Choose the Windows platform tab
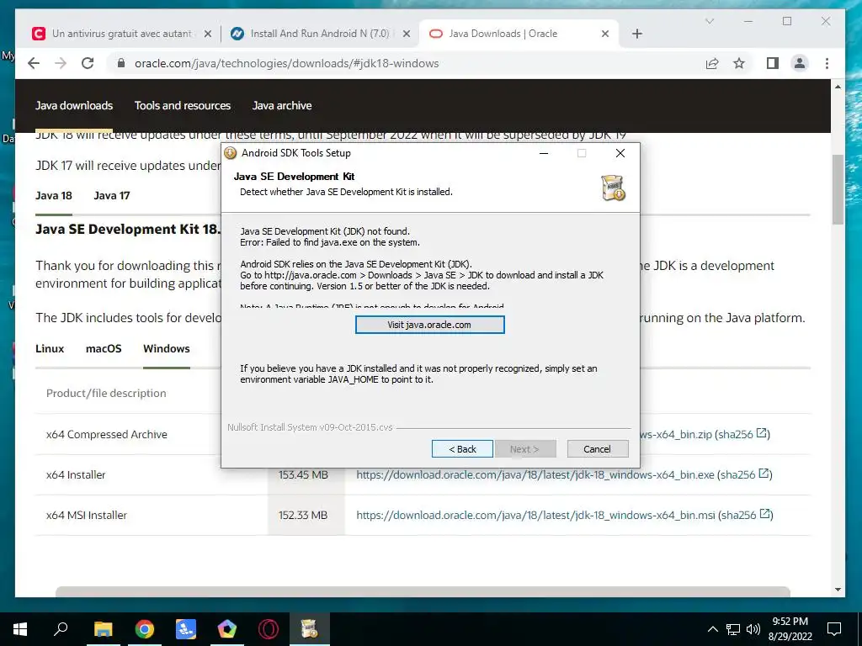The width and height of the screenshot is (862, 646). point(167,349)
